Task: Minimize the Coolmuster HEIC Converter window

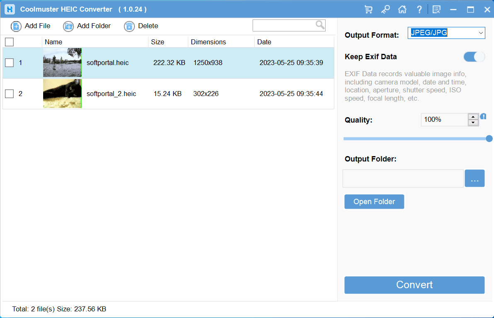Action: (x=453, y=10)
